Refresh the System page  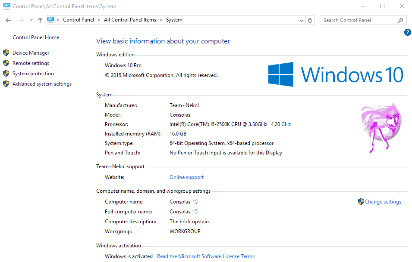coord(310,21)
